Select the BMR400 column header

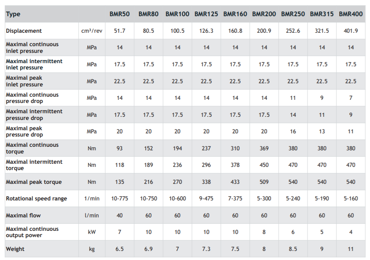[351, 14]
